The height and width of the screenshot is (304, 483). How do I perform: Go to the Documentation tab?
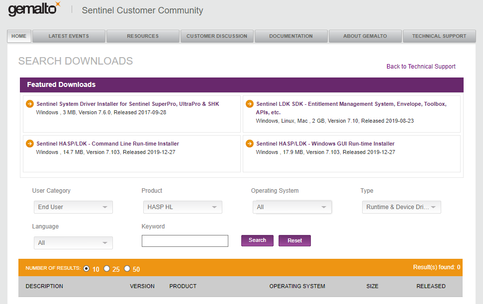point(291,36)
